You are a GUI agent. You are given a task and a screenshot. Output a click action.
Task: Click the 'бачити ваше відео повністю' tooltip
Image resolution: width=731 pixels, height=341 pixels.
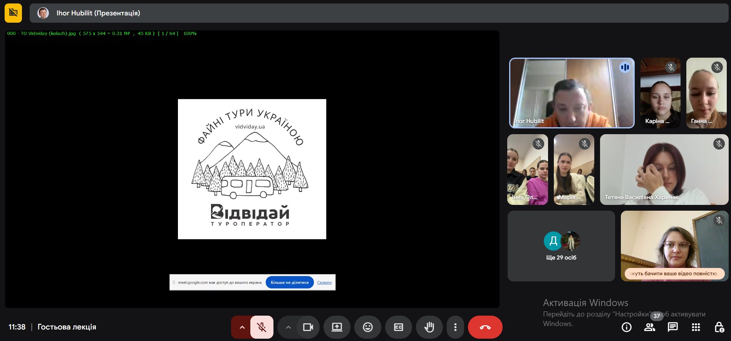(x=675, y=274)
